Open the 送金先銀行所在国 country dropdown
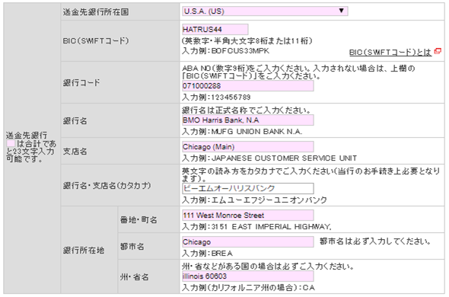This screenshot has width=449, height=297. (x=265, y=11)
